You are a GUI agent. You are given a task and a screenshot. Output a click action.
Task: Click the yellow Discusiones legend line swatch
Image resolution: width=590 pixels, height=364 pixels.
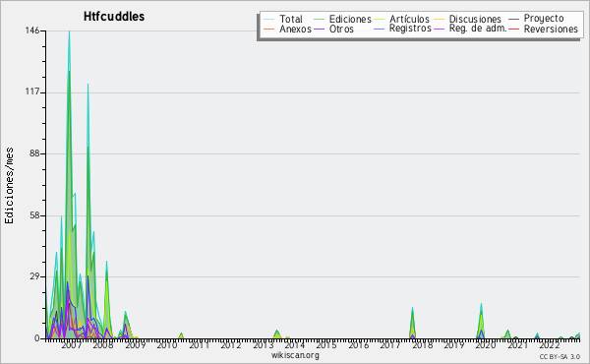coord(439,20)
